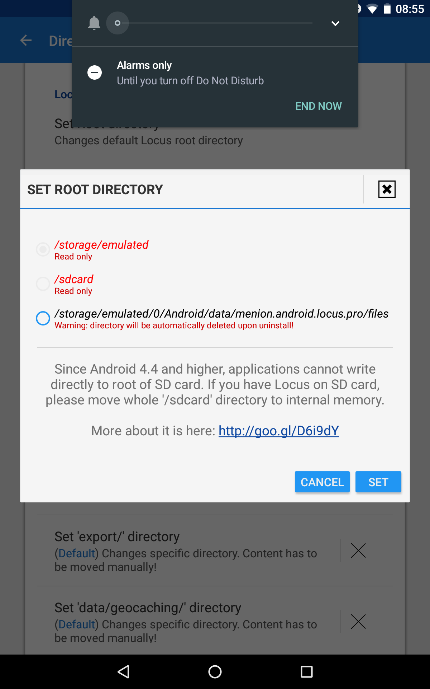Tap the Android recent apps button

[x=306, y=671]
